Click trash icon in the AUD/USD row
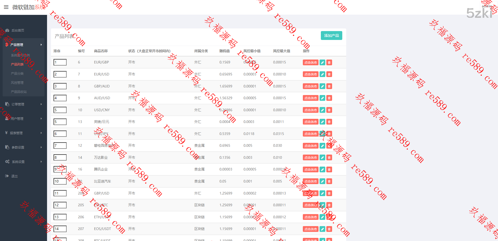Screen dimensions: 498x241 tap(329, 98)
